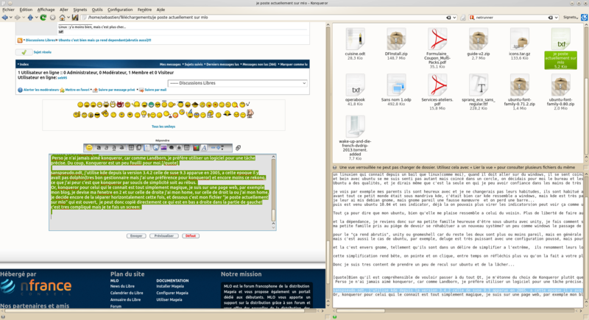Open the font style 'A' icon
This screenshot has height=320, width=589.
[204, 148]
